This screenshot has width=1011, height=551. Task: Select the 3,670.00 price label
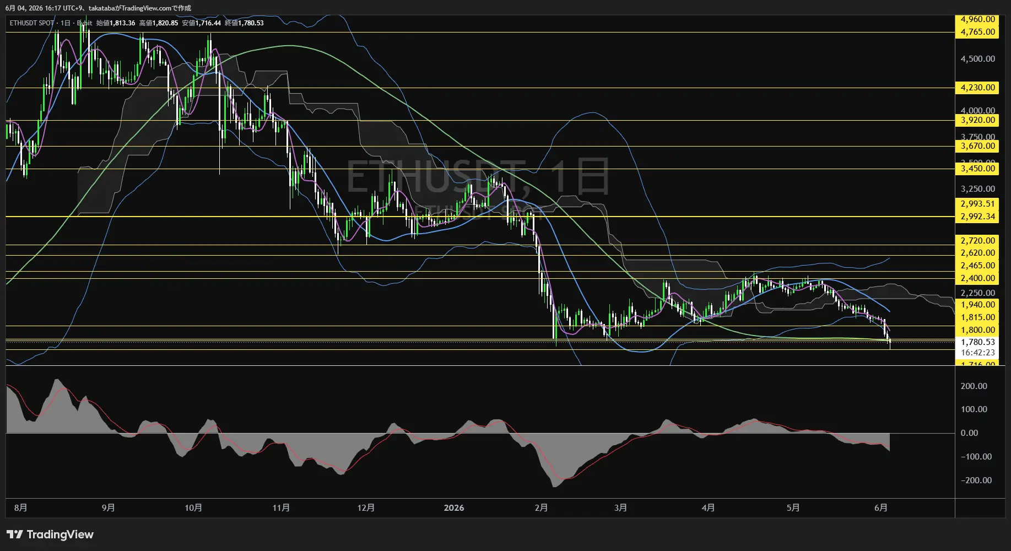pos(978,146)
